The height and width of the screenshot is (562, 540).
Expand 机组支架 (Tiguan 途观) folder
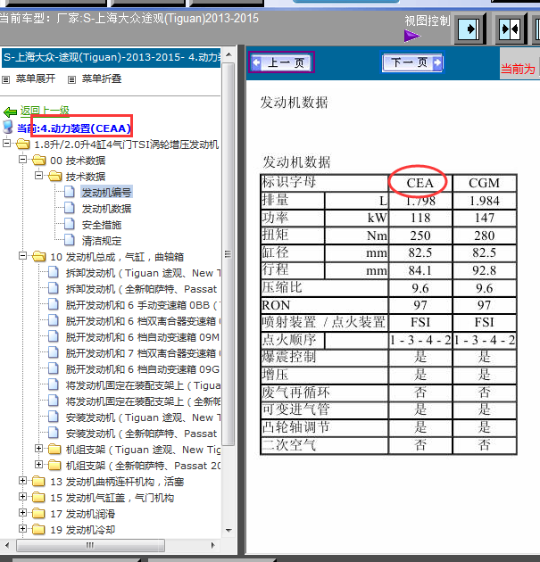click(38, 449)
